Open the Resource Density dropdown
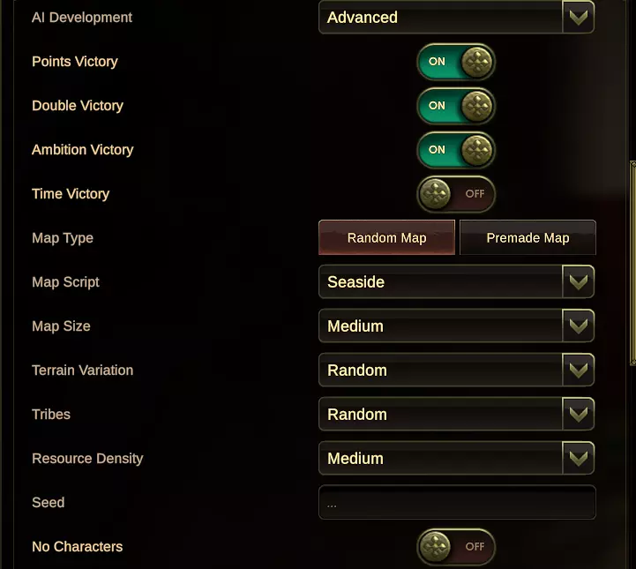The image size is (636, 569). (441, 459)
